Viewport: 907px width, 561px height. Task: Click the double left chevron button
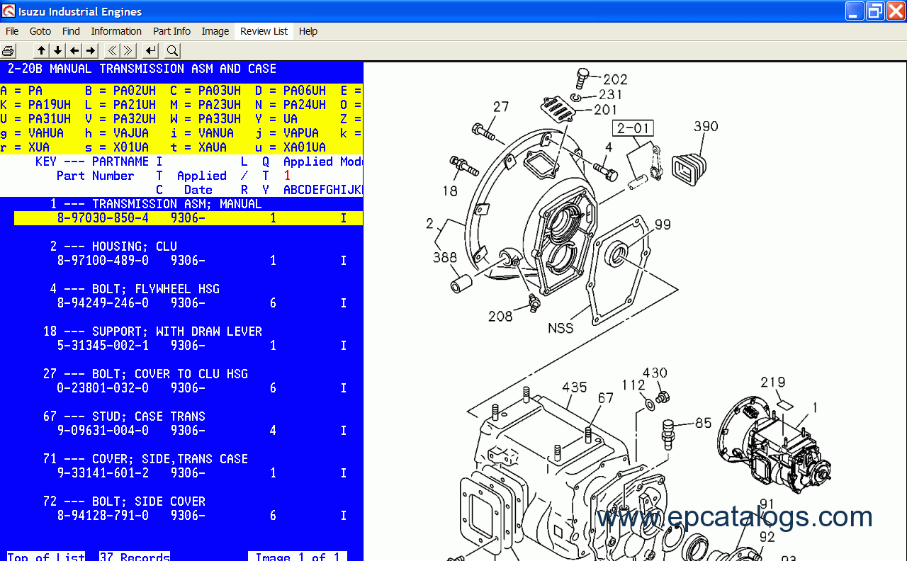click(112, 51)
